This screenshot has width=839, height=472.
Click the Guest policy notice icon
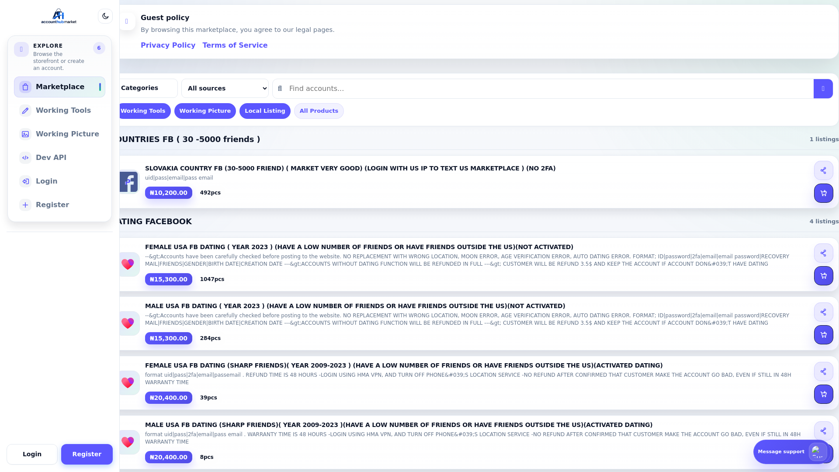click(x=127, y=21)
